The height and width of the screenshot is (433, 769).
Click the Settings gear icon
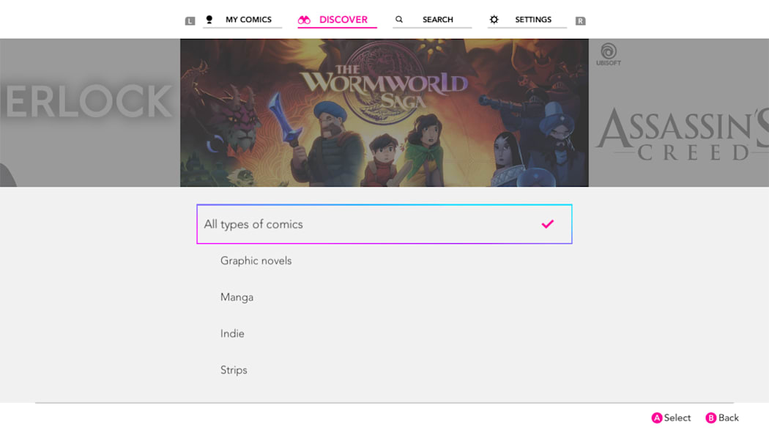[494, 19]
